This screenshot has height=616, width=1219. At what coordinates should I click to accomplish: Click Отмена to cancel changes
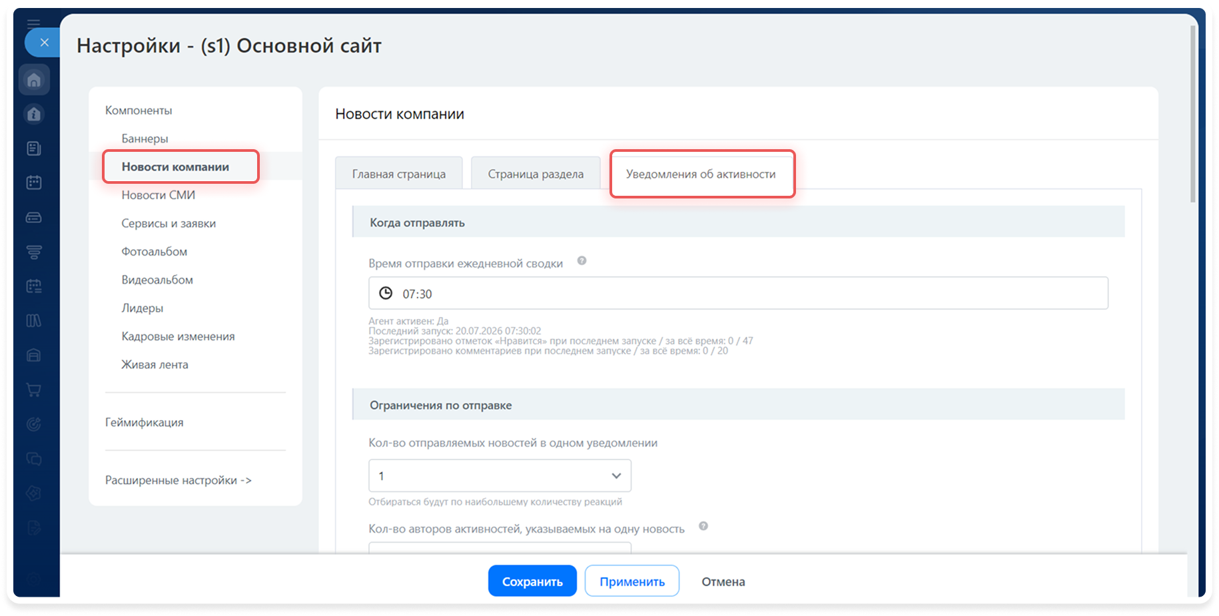coord(723,581)
